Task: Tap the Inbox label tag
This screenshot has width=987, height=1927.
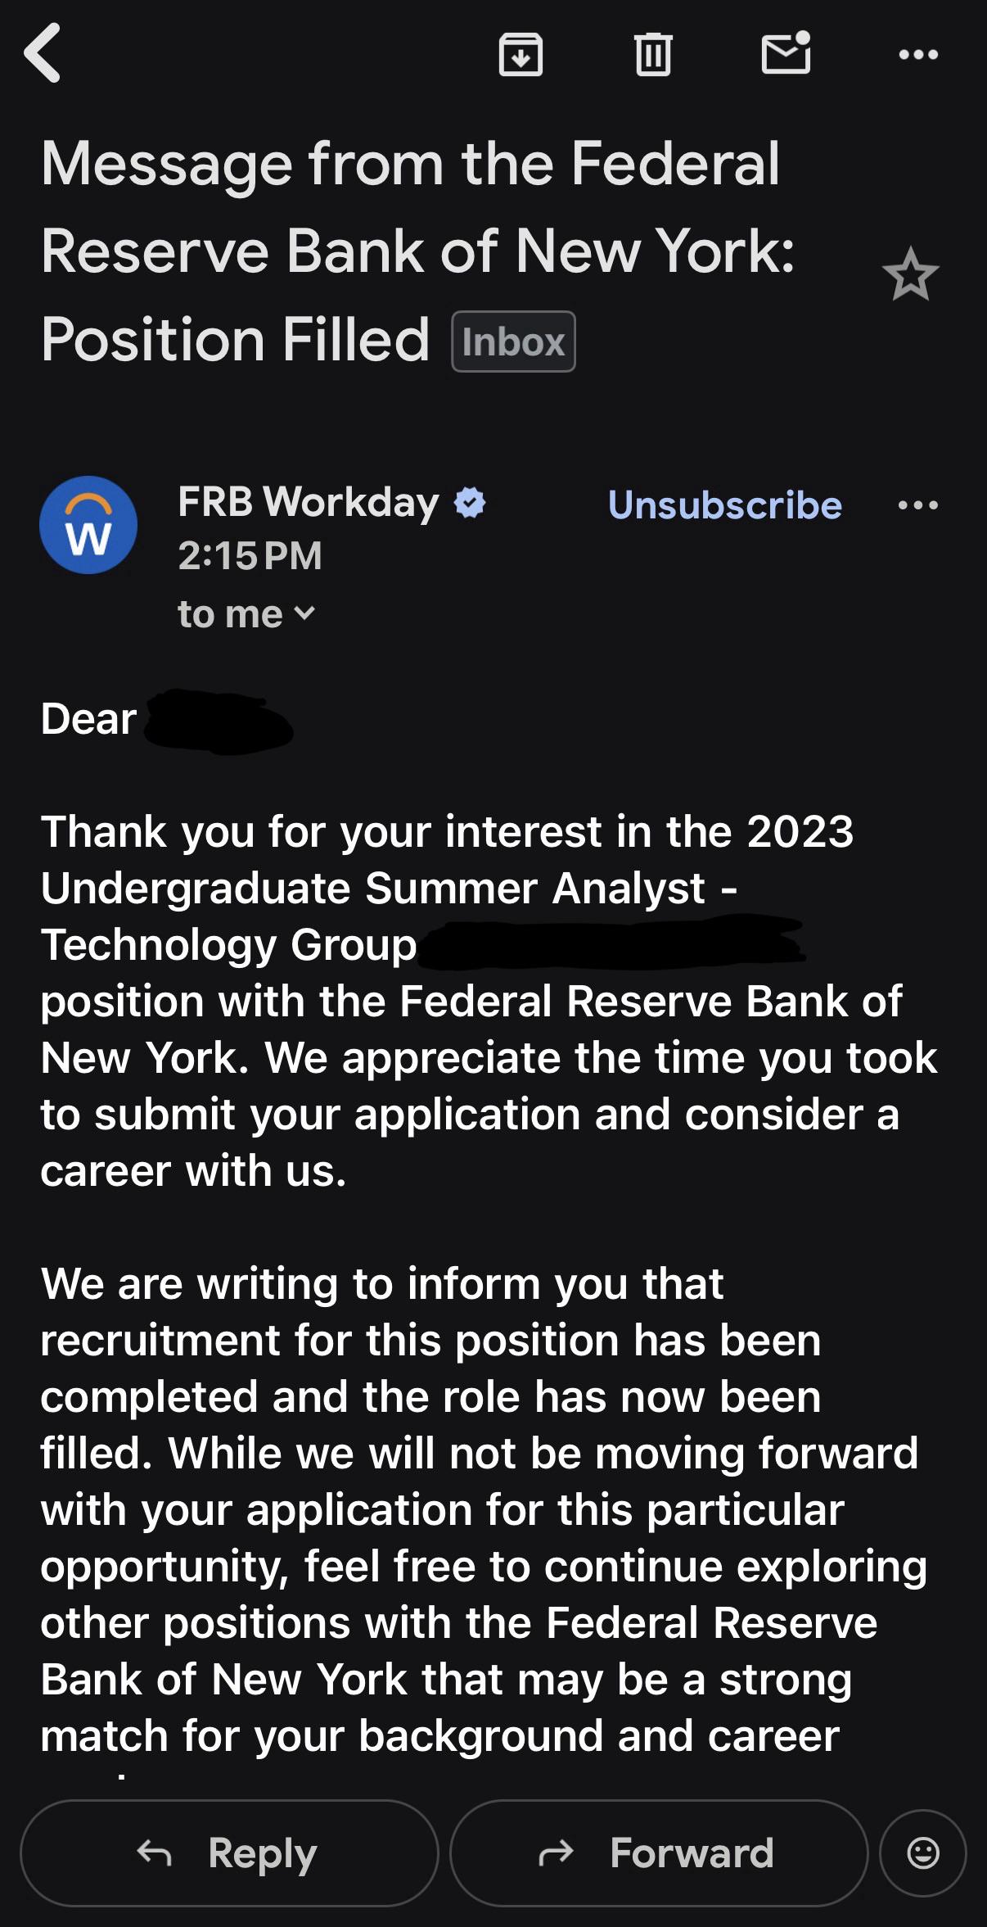Action: click(513, 342)
